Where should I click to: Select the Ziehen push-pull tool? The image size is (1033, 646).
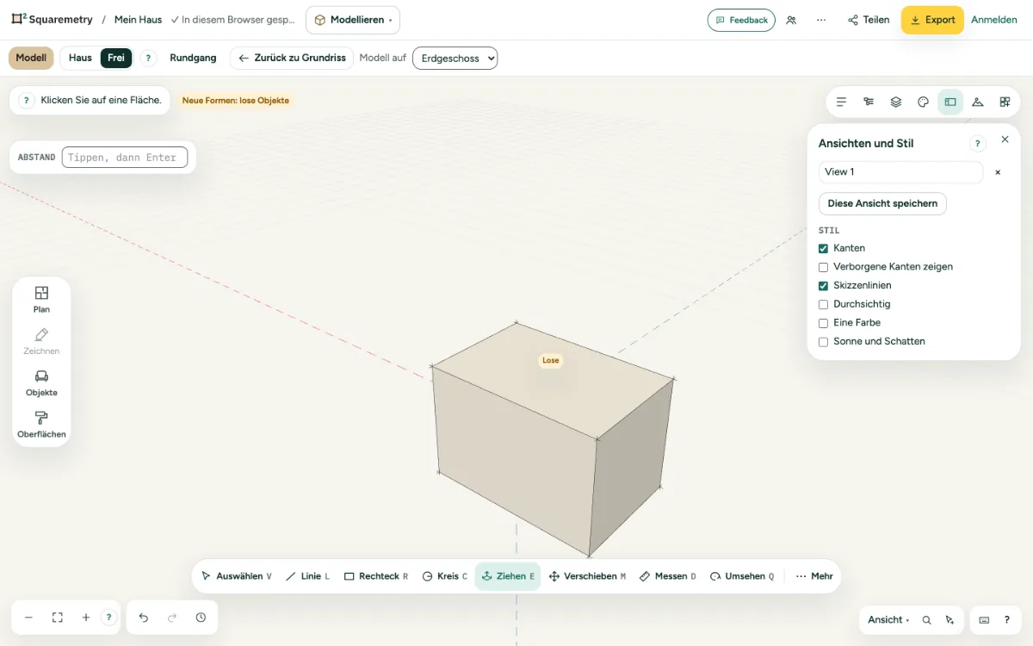click(508, 576)
